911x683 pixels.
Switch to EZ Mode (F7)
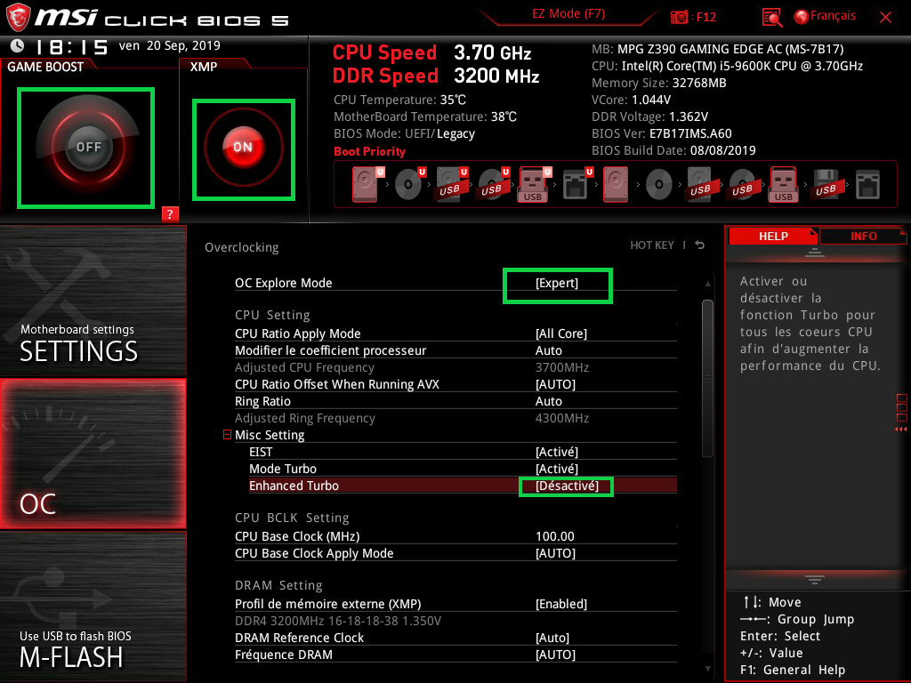pyautogui.click(x=568, y=14)
